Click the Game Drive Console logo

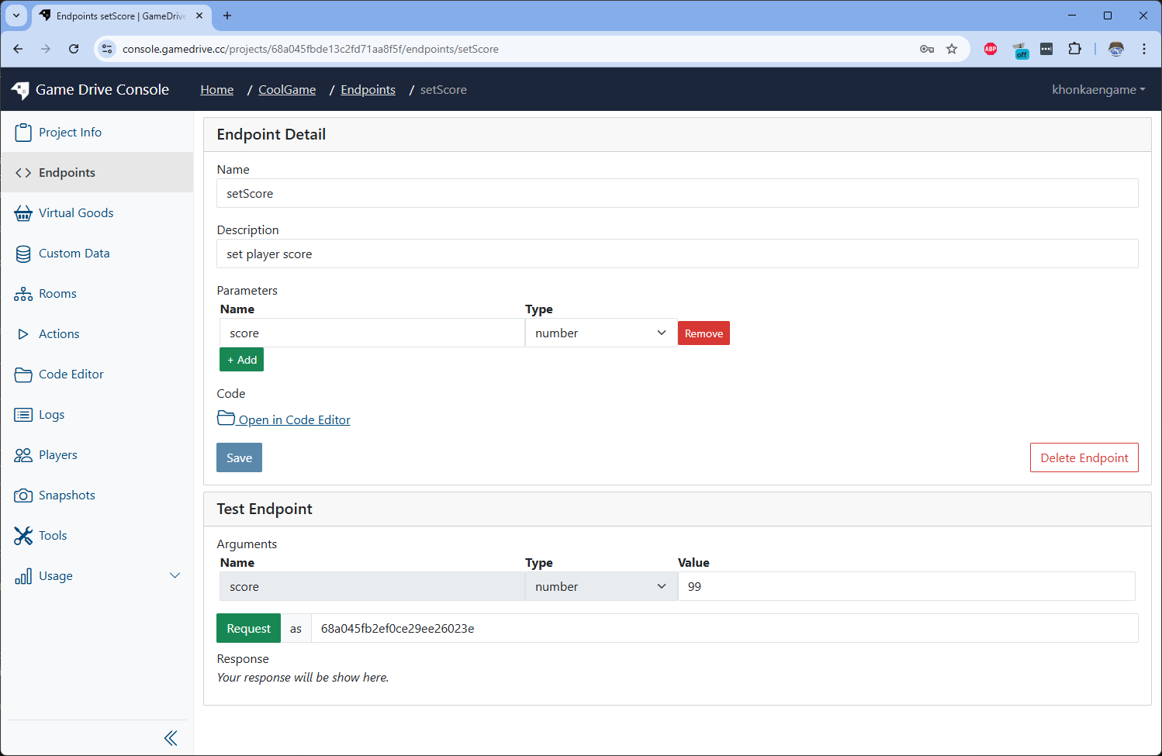click(x=21, y=90)
